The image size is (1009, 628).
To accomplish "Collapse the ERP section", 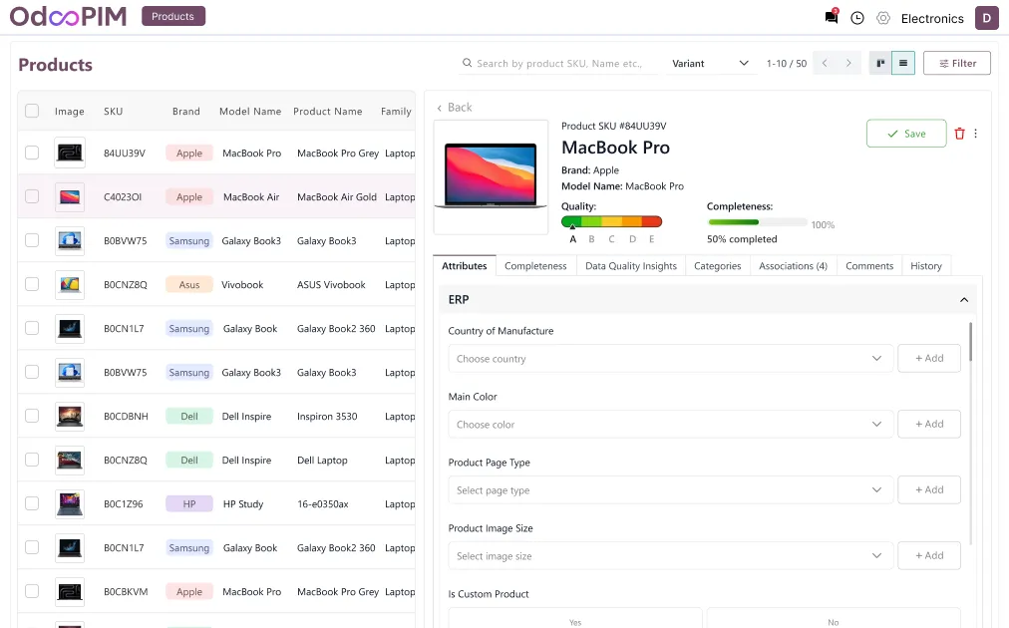I will tap(963, 300).
